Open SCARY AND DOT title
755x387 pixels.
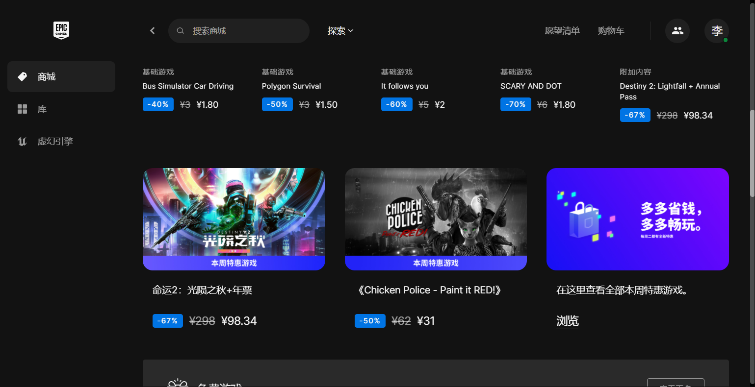[531, 86]
